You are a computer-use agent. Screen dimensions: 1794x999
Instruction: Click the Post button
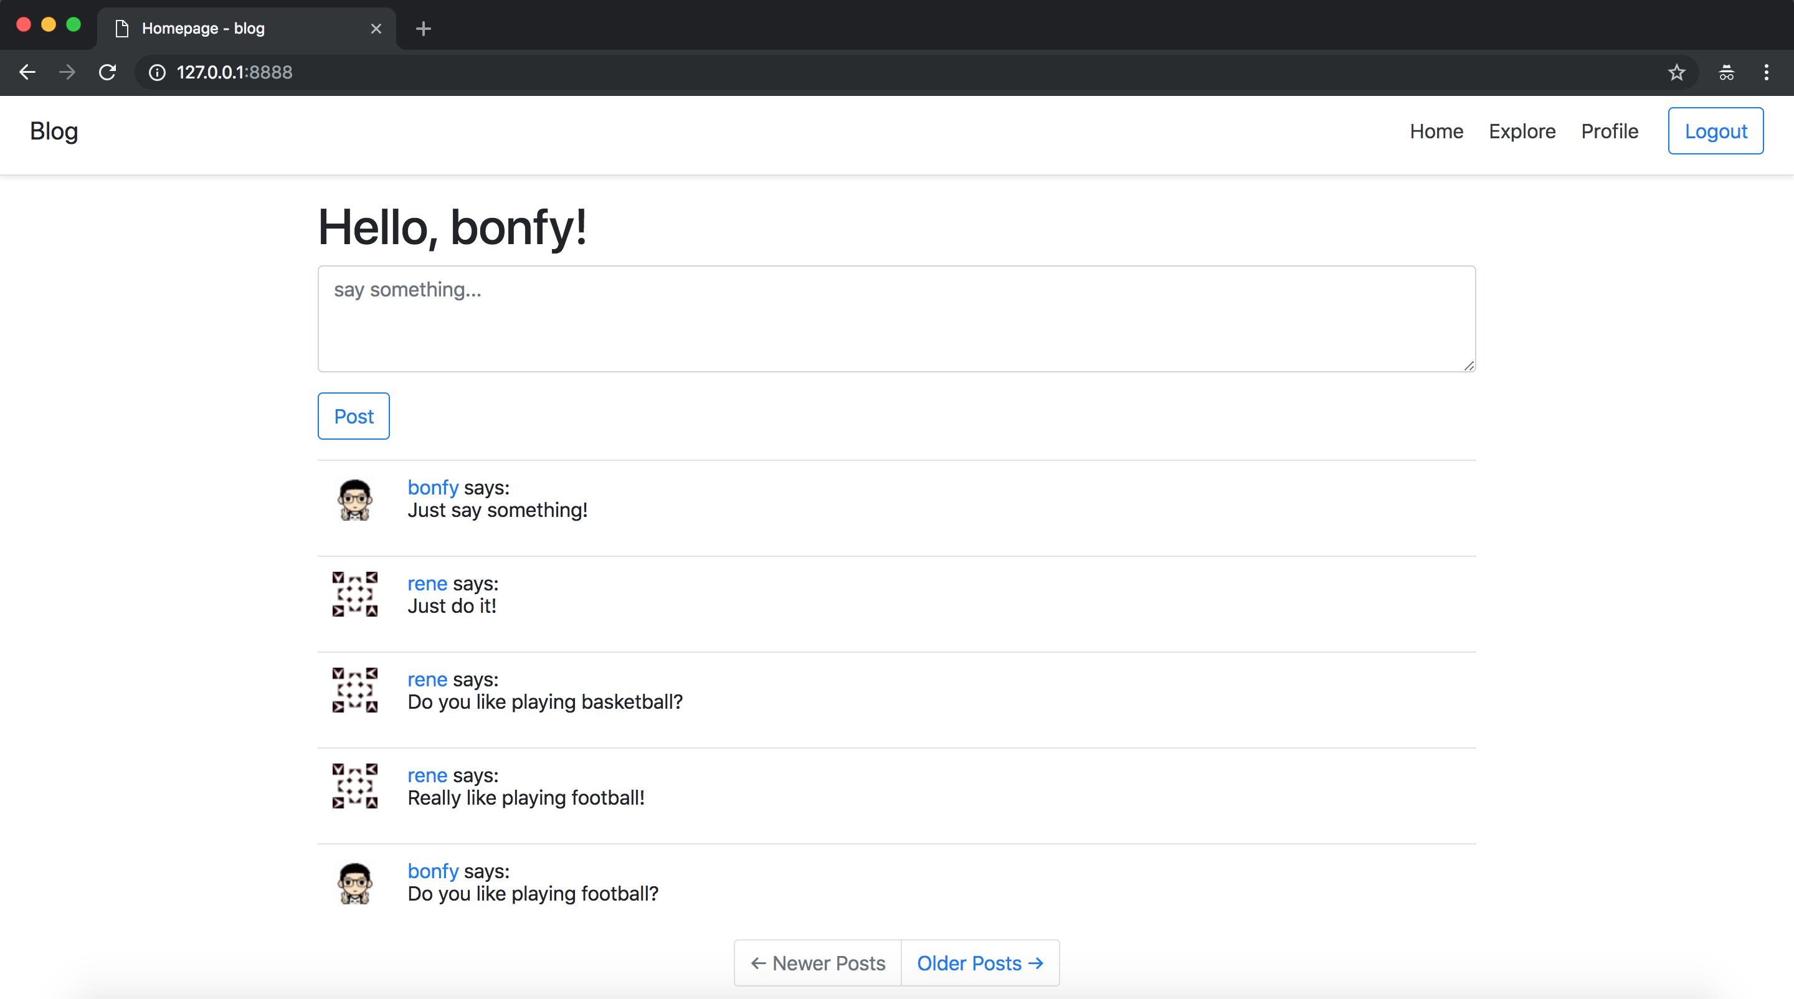(354, 415)
